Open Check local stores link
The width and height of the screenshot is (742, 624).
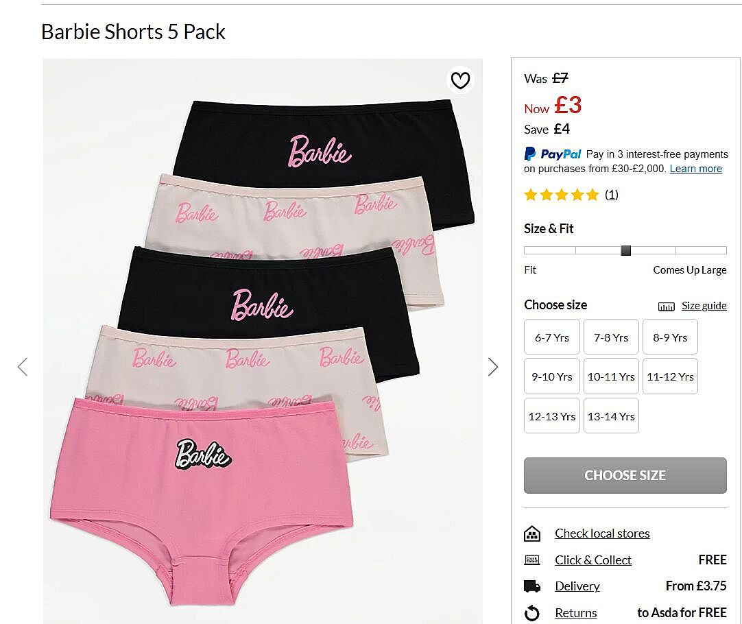click(602, 533)
